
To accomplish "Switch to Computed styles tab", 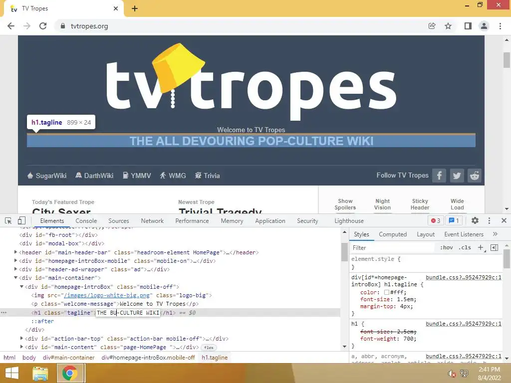I will 393,234.
